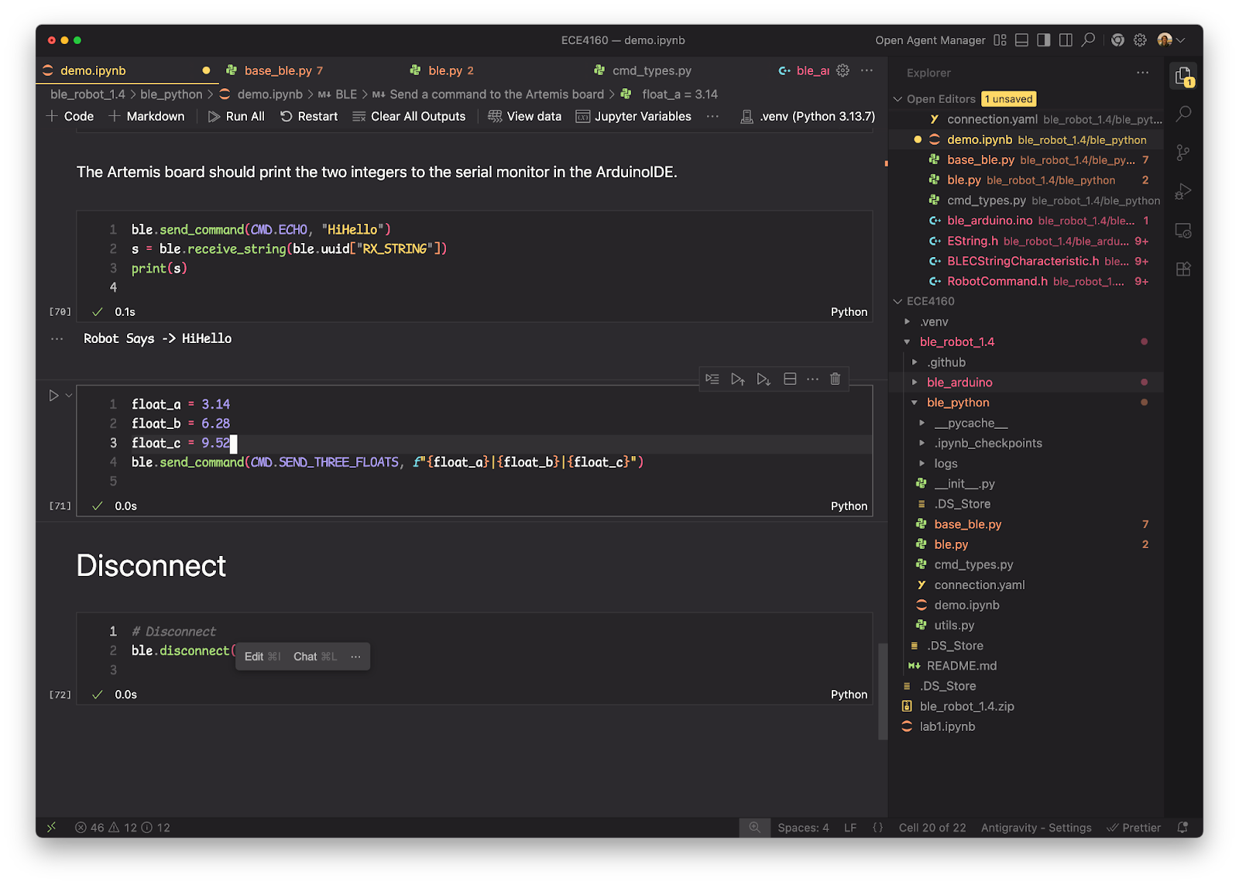This screenshot has width=1239, height=885.
Task: Run All notebook cells
Action: point(236,116)
